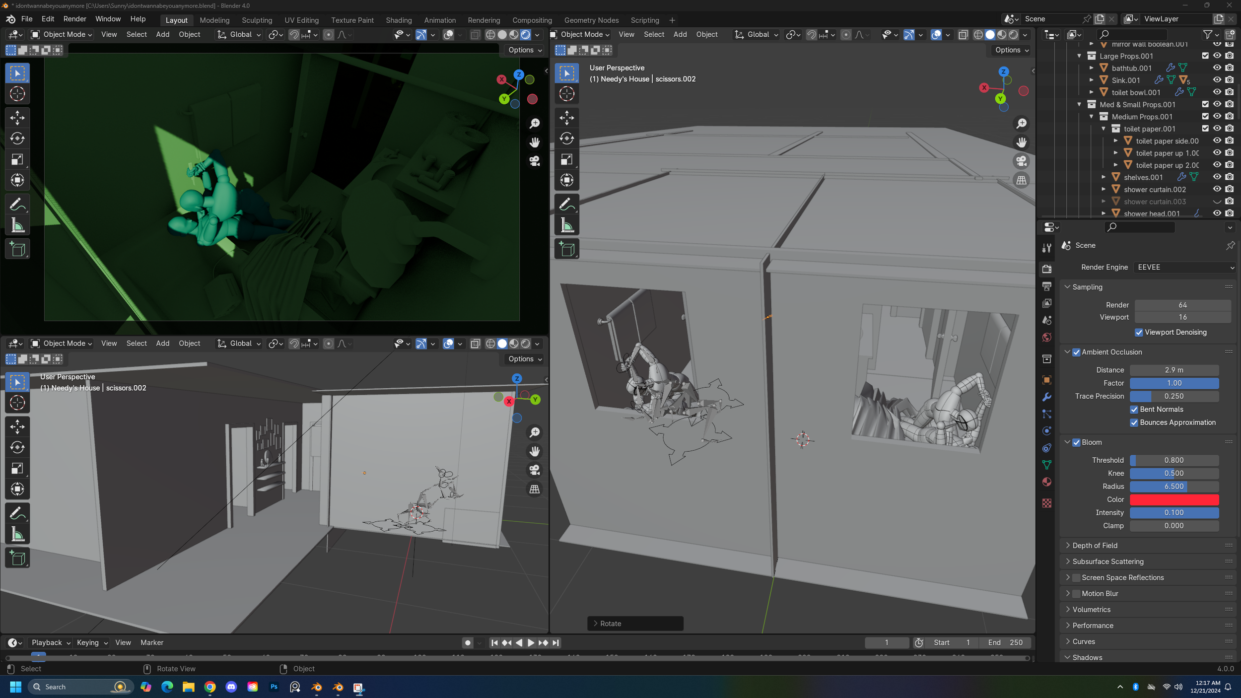1241x698 pixels.
Task: Expand the Depth of Field panel
Action: pos(1095,545)
